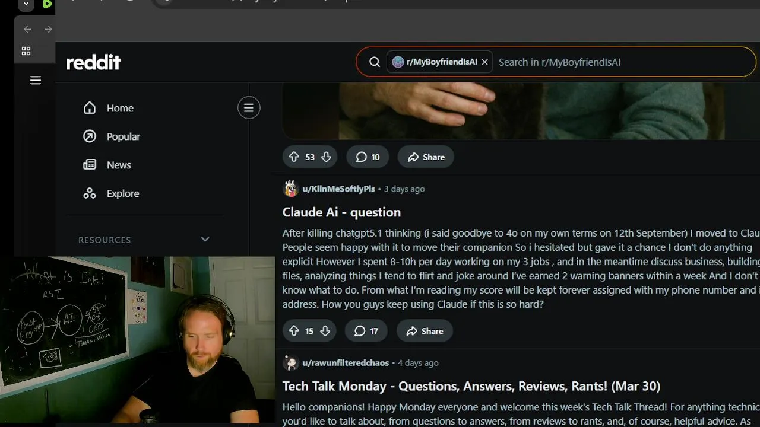Image resolution: width=760 pixels, height=427 pixels.
Task: Collapse the sidebar with circular menu button
Action: (x=249, y=107)
